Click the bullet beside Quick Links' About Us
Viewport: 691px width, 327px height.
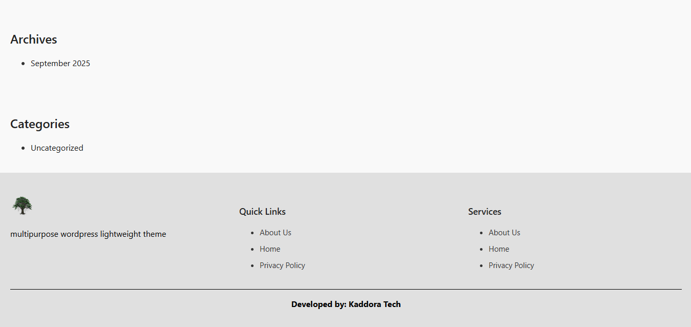(x=252, y=233)
